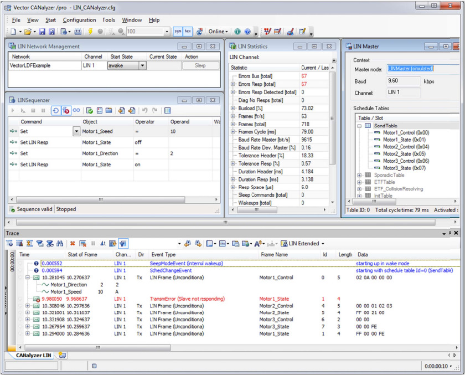
Task: Click the binoculars search icon in Trace toolbar
Action: pyautogui.click(x=59, y=243)
